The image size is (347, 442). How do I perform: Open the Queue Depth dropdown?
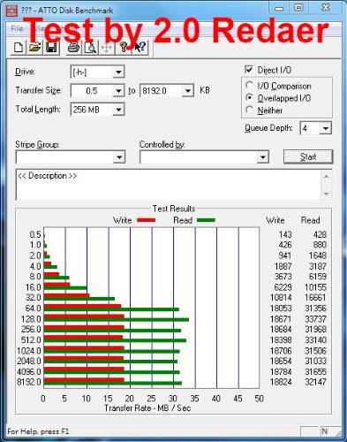[325, 128]
